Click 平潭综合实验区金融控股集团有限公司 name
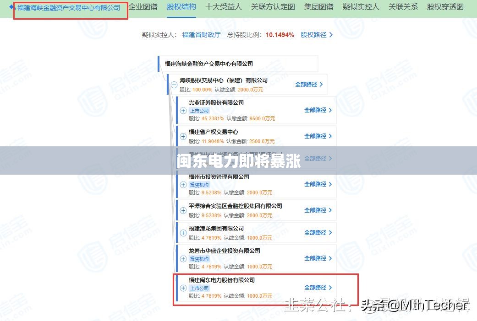The height and width of the screenshot is (321, 477). (x=236, y=206)
